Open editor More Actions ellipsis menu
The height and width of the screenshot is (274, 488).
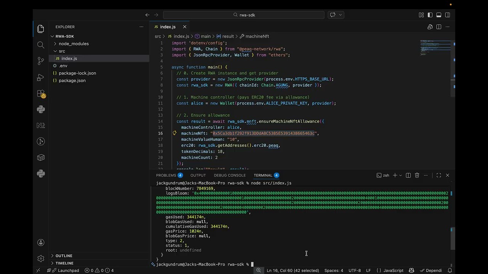pos(448,27)
